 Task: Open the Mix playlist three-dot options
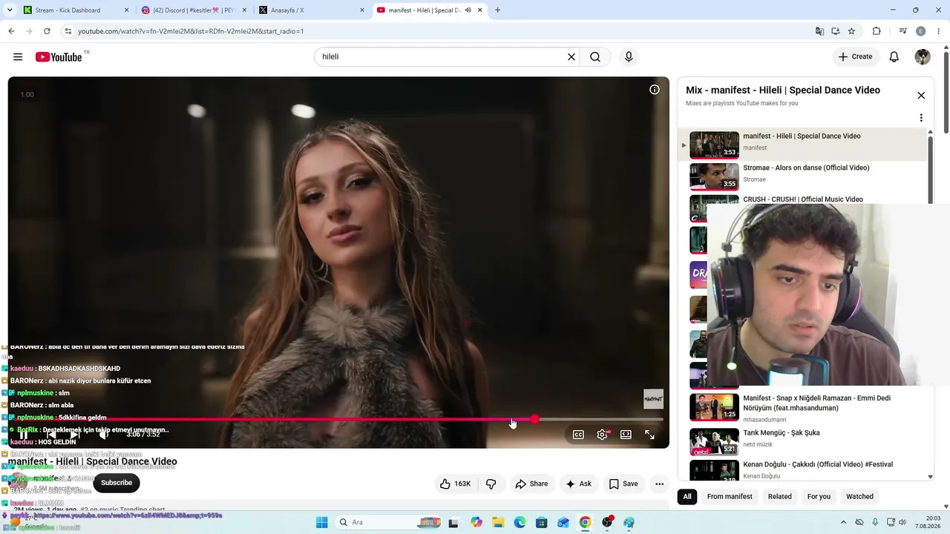point(921,118)
